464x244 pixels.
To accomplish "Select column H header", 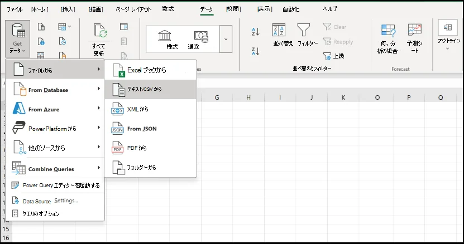I will [248, 97].
